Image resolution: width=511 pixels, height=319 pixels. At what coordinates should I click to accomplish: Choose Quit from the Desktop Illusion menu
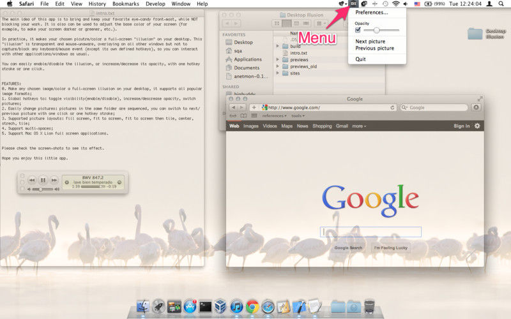360,59
